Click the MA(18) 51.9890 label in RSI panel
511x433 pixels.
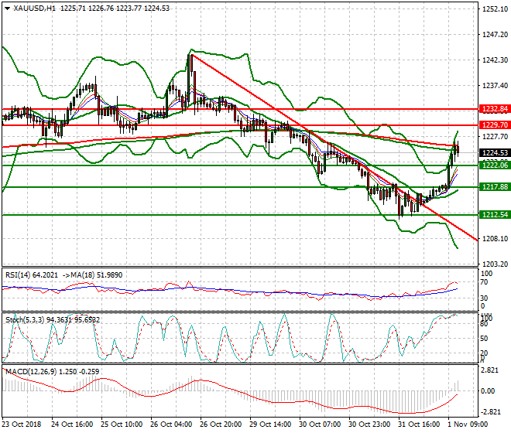click(97, 275)
